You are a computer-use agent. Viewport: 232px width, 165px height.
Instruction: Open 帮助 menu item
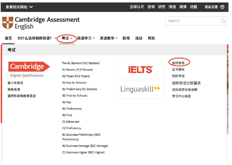point(151,38)
